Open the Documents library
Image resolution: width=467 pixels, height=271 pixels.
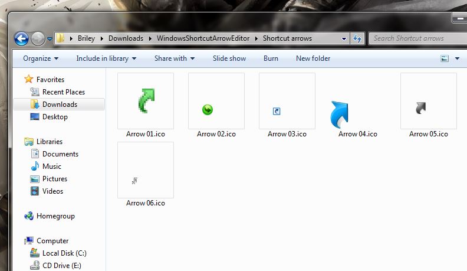tap(60, 154)
